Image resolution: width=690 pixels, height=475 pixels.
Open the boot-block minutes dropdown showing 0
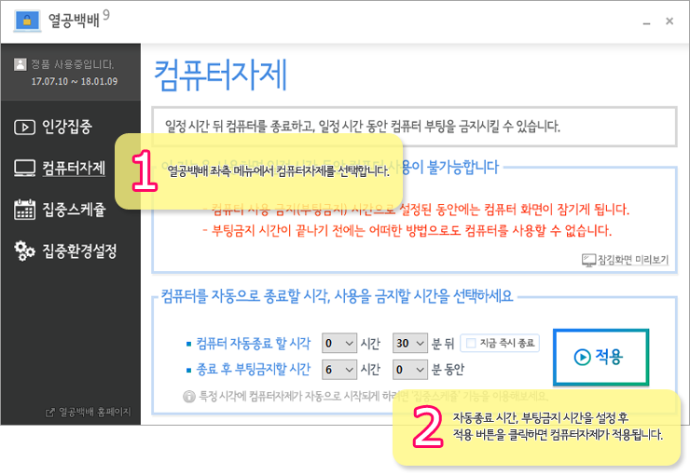(409, 370)
